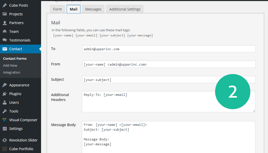The height and width of the screenshot is (153, 268).
Task: Open the Additional Settings tab
Action: (x=125, y=9)
